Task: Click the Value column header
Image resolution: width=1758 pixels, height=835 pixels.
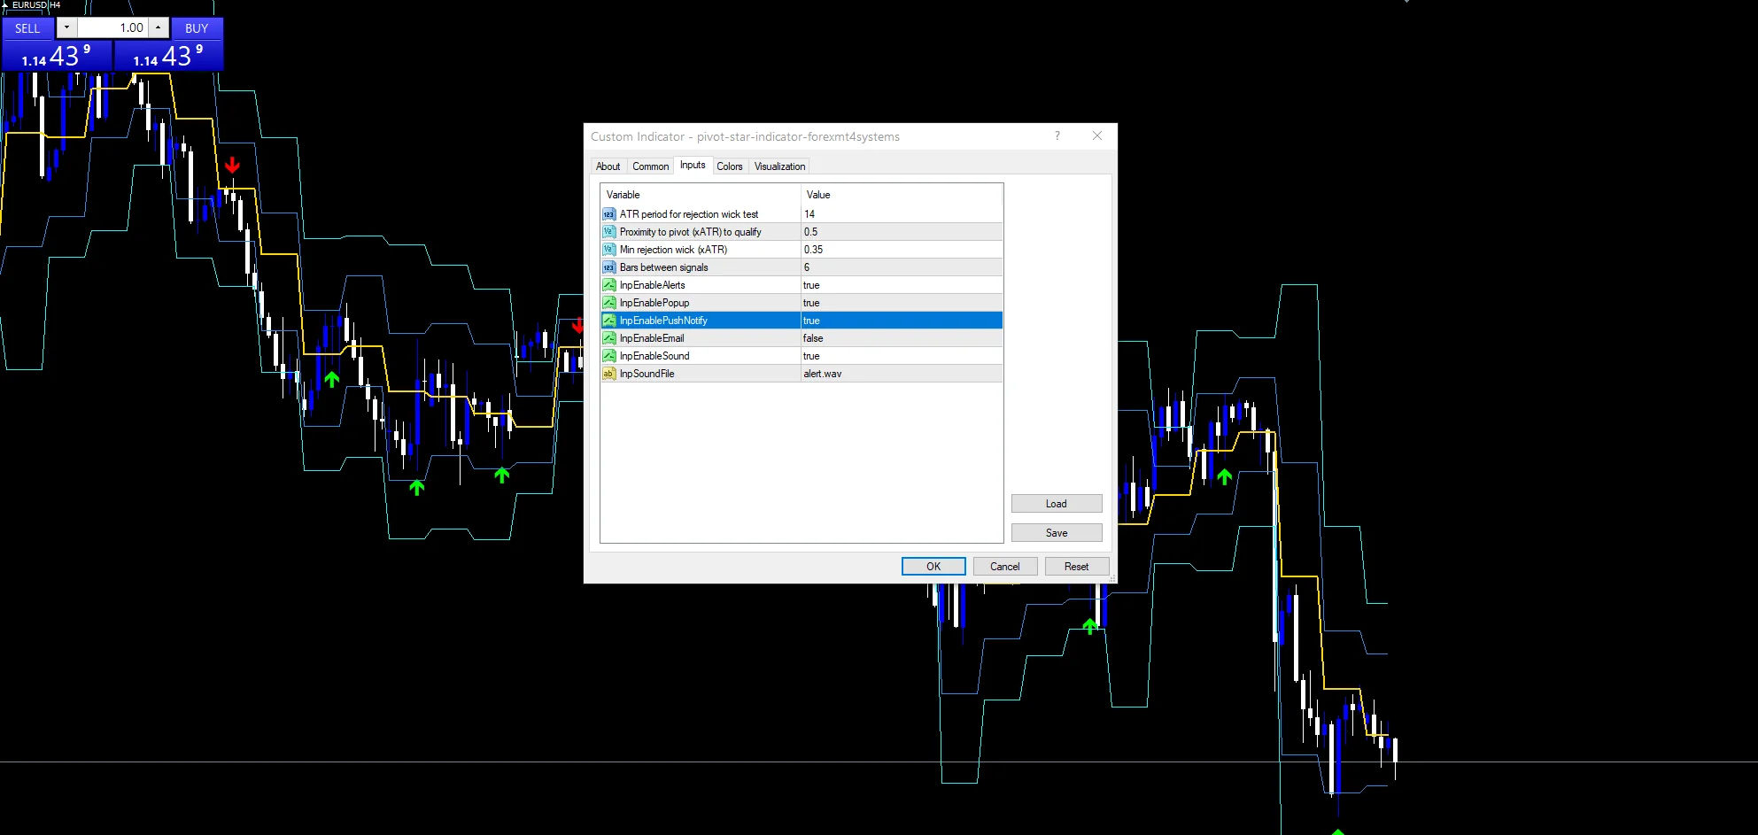Action: click(902, 195)
